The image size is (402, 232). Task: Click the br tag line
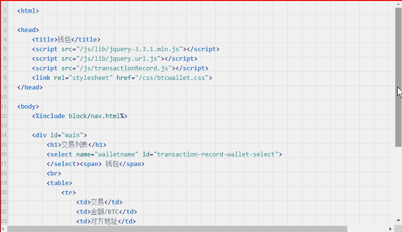[54, 174]
